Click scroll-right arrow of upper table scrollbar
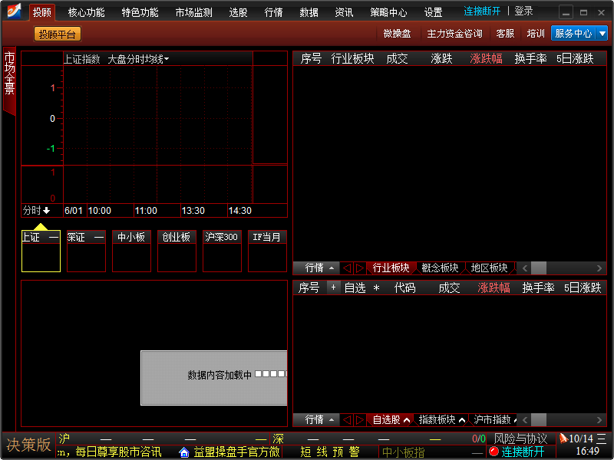The width and height of the screenshot is (614, 460). (x=599, y=268)
